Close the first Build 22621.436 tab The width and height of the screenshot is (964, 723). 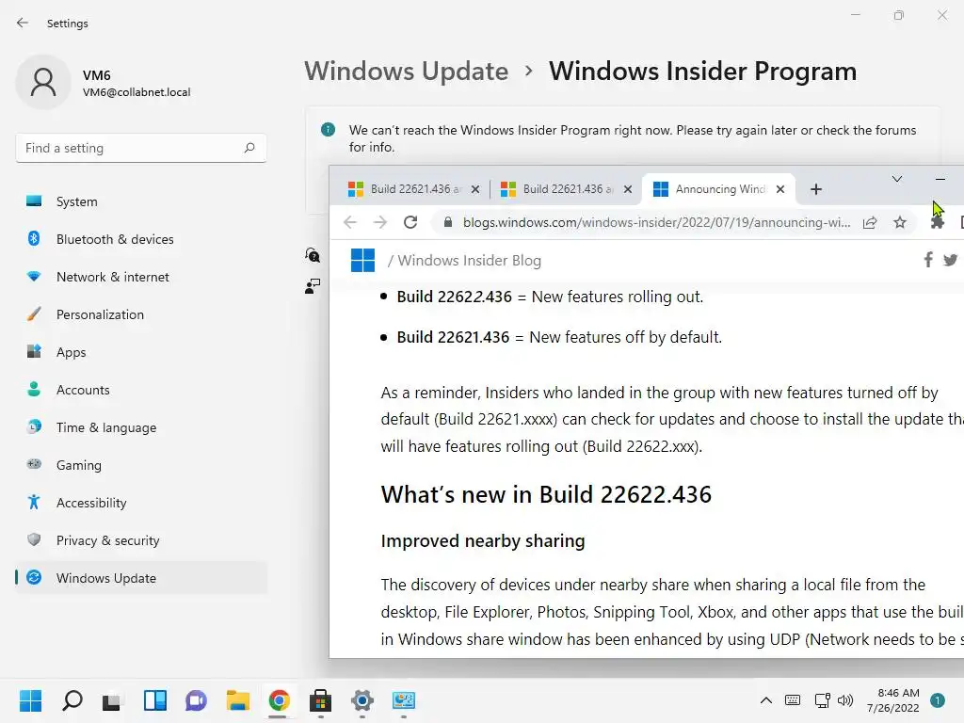[475, 189]
